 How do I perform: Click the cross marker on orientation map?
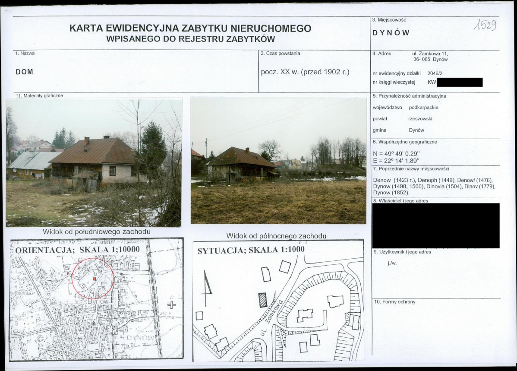(x=172, y=304)
